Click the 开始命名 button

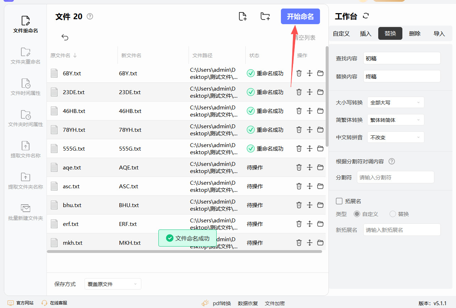tap(300, 17)
